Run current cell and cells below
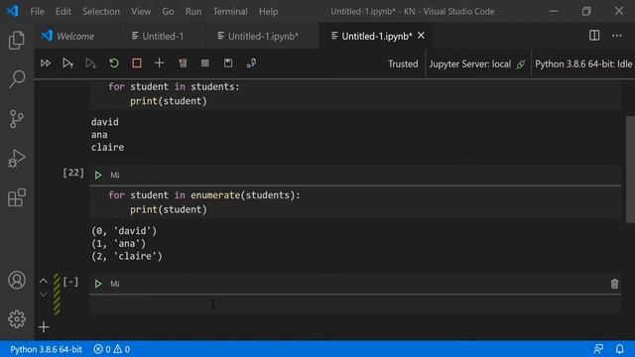Viewport: 635px width, 357px height. [x=90, y=63]
